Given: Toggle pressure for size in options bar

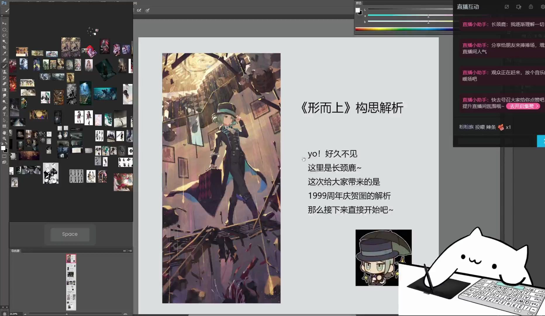Looking at the screenshot, I should (x=148, y=10).
